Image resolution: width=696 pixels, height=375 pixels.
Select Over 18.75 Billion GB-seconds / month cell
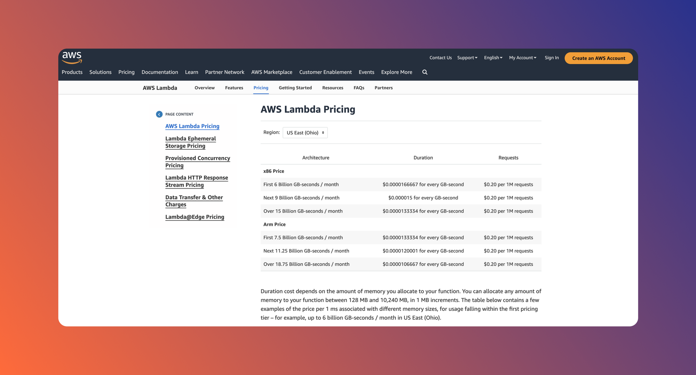tap(306, 264)
